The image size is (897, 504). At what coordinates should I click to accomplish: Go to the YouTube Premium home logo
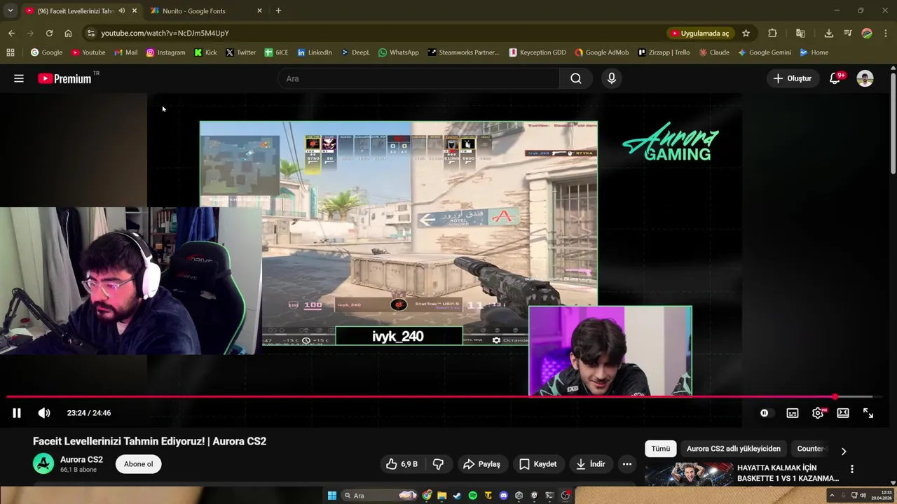coord(64,78)
